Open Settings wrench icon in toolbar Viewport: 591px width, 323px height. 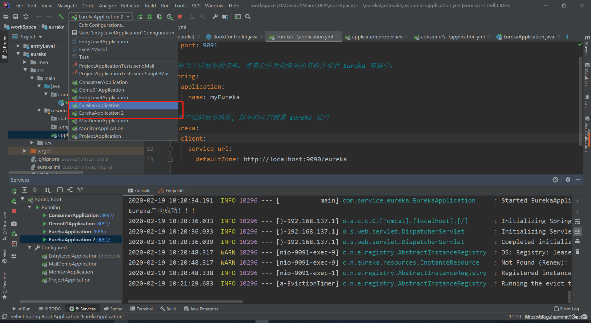[x=215, y=17]
